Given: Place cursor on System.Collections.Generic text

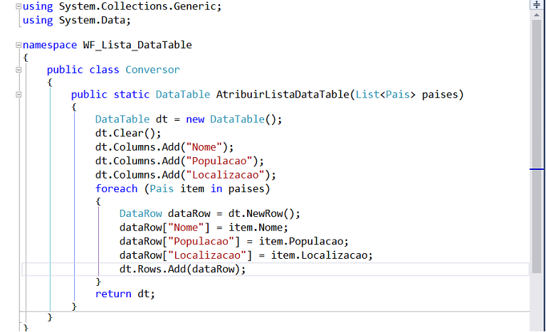Looking at the screenshot, I should point(137,6).
